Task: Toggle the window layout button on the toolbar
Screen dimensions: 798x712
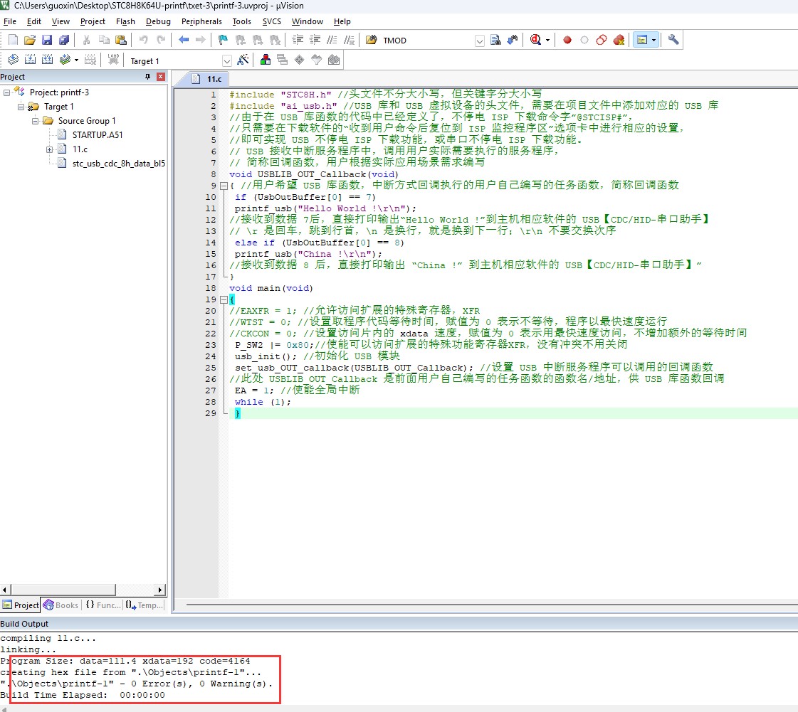Action: click(642, 40)
